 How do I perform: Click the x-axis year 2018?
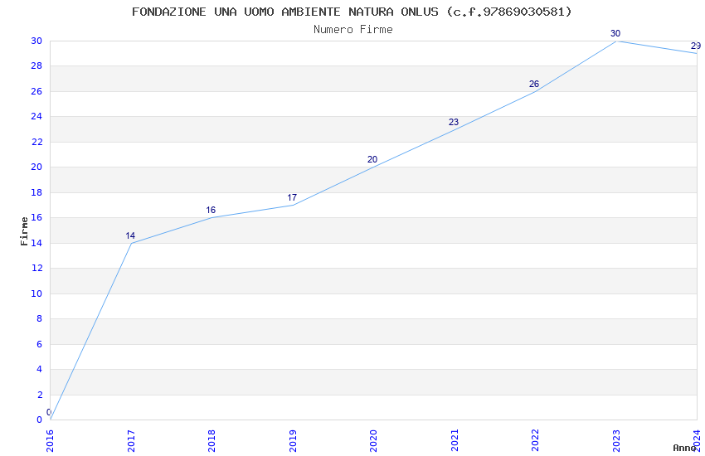pos(211,441)
